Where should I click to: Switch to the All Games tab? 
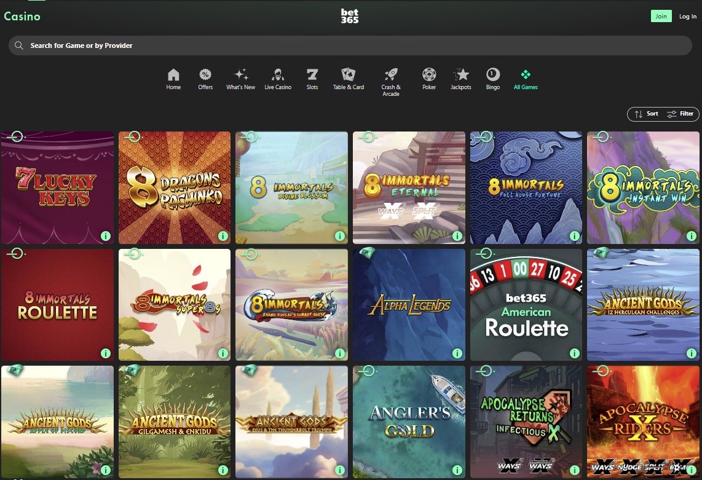pyautogui.click(x=525, y=75)
